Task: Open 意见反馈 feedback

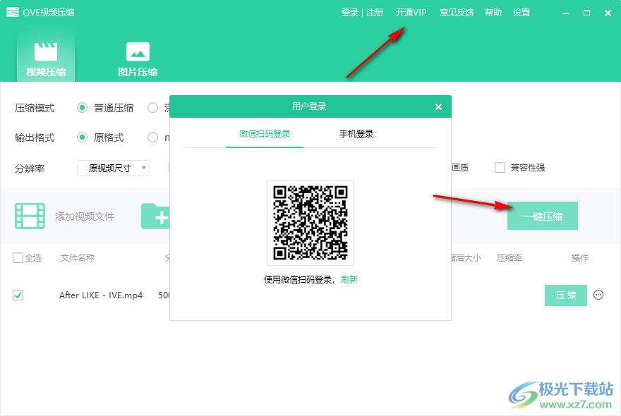Action: [457, 13]
